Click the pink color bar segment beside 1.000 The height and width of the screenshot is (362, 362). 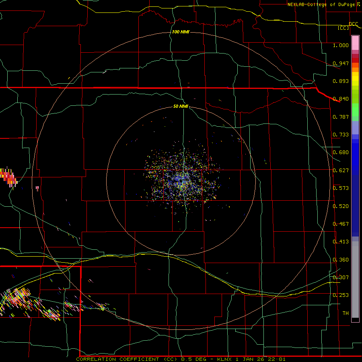pos(355,43)
